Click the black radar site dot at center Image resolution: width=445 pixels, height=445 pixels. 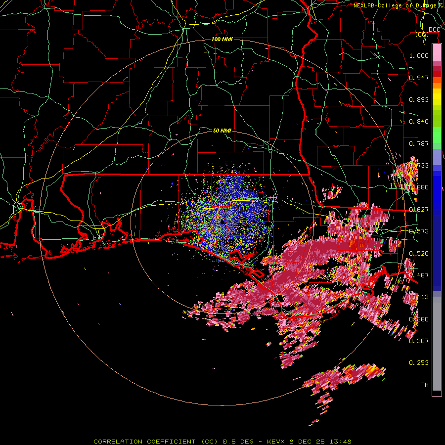click(x=222, y=222)
